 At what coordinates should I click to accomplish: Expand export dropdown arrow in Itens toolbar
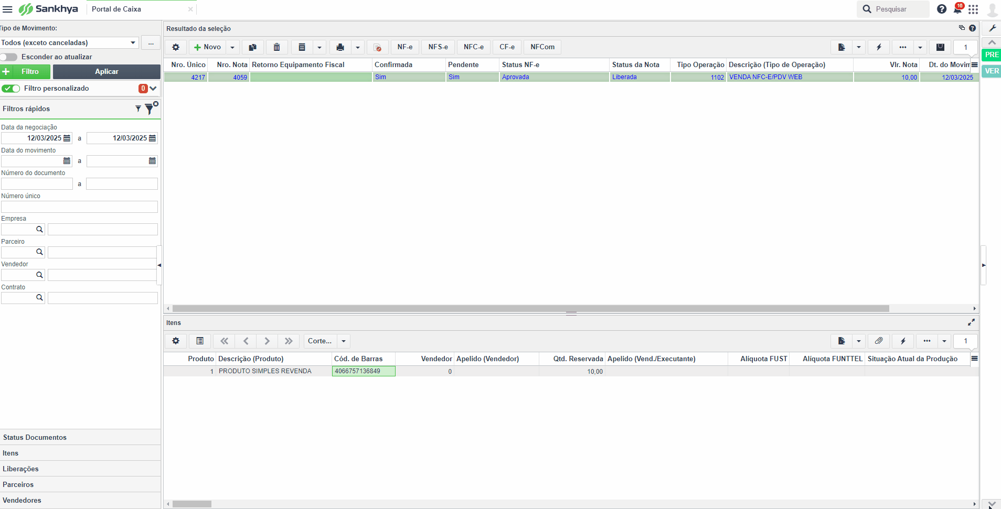859,341
